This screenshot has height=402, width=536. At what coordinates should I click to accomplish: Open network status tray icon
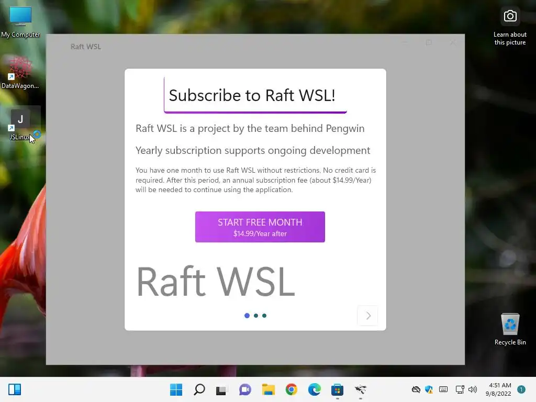coord(460,389)
